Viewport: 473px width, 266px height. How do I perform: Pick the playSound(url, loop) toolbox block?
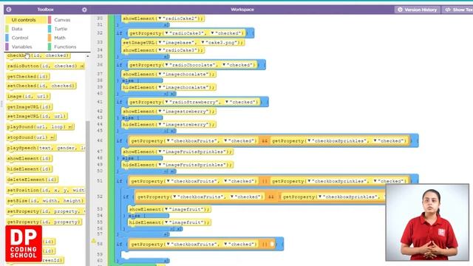coord(40,127)
